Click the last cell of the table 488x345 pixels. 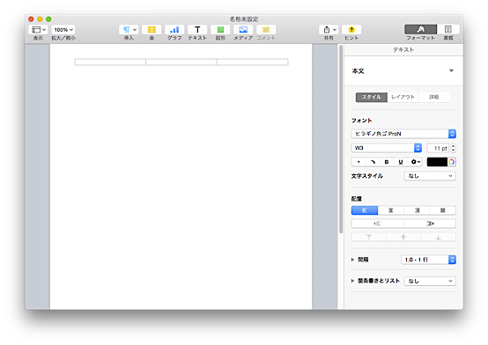click(x=253, y=62)
